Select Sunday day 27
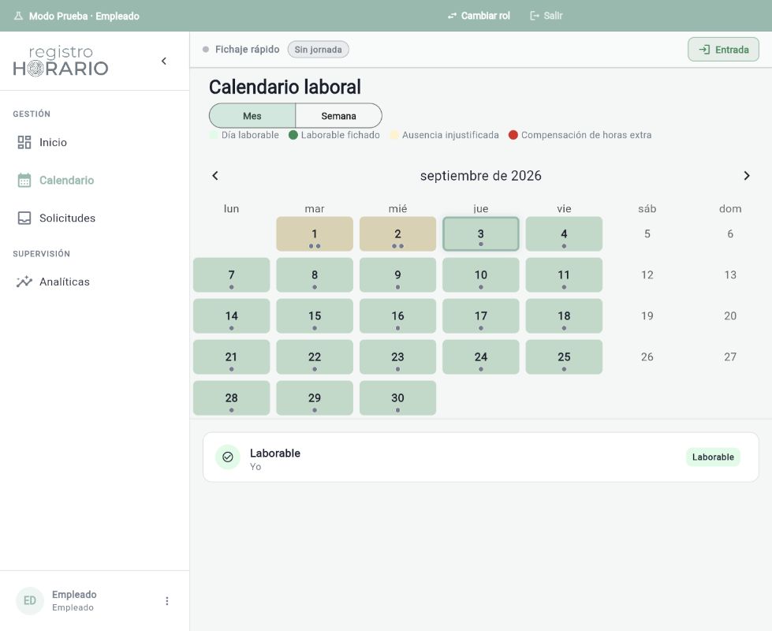772x631 pixels. [730, 357]
